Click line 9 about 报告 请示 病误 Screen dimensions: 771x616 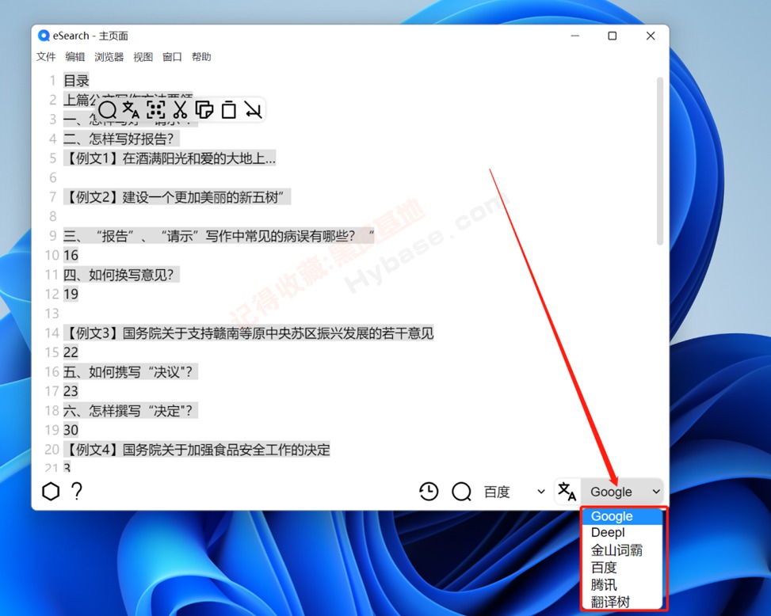coord(219,236)
